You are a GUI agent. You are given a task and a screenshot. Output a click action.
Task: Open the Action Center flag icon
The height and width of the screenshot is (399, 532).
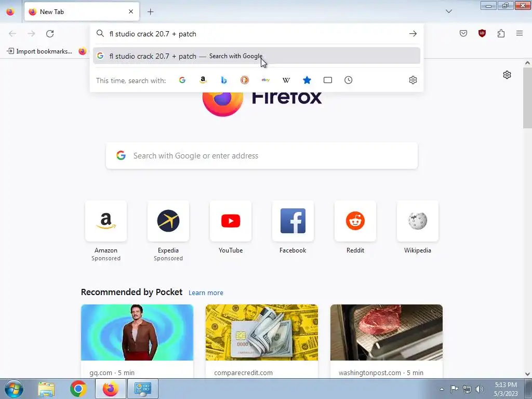coord(454,389)
